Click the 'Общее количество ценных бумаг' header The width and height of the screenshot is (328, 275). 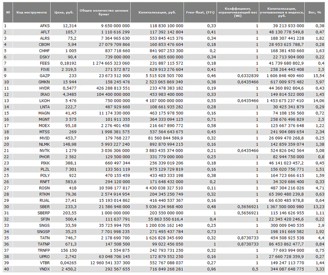(104, 12)
